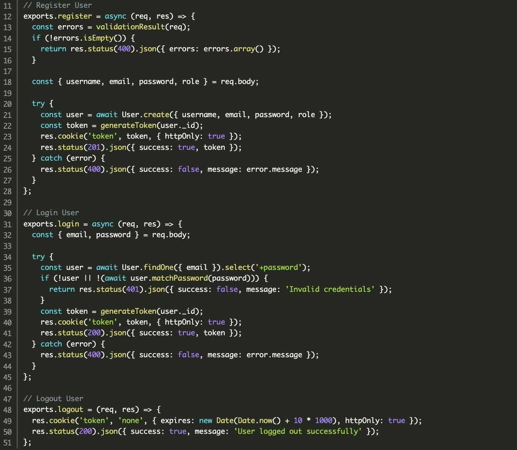Click line number 31 in the gutter
Screen dimensions: 517x450
tap(7, 224)
